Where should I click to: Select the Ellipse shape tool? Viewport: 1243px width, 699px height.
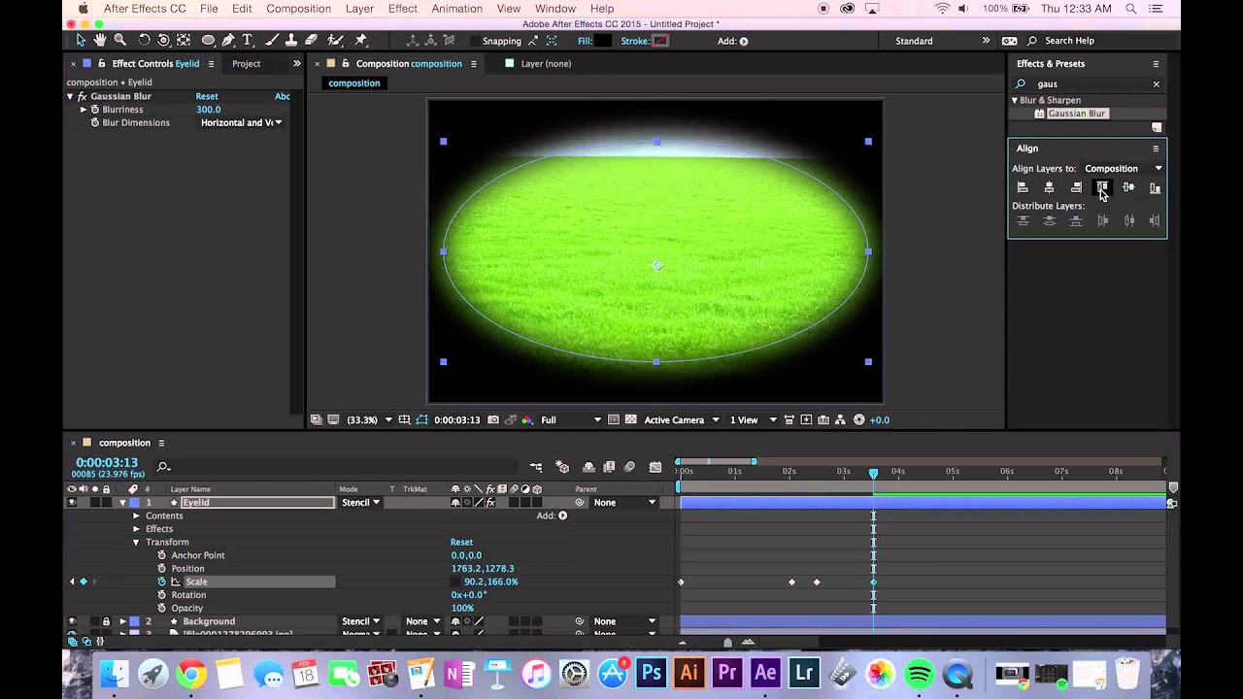(x=208, y=40)
